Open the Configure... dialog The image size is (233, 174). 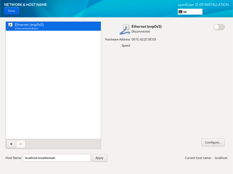tap(213, 142)
